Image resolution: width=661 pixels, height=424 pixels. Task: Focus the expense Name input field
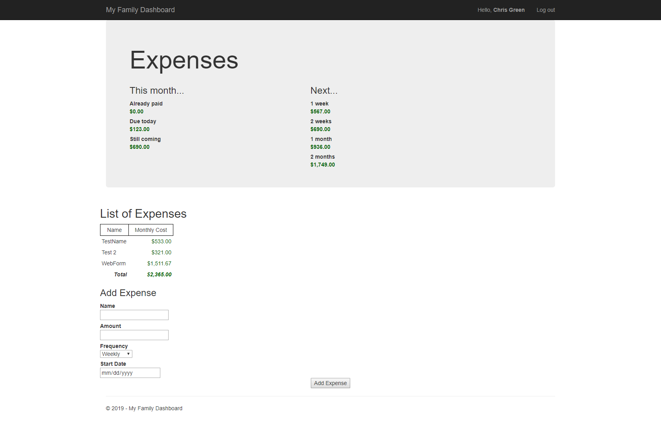(134, 315)
